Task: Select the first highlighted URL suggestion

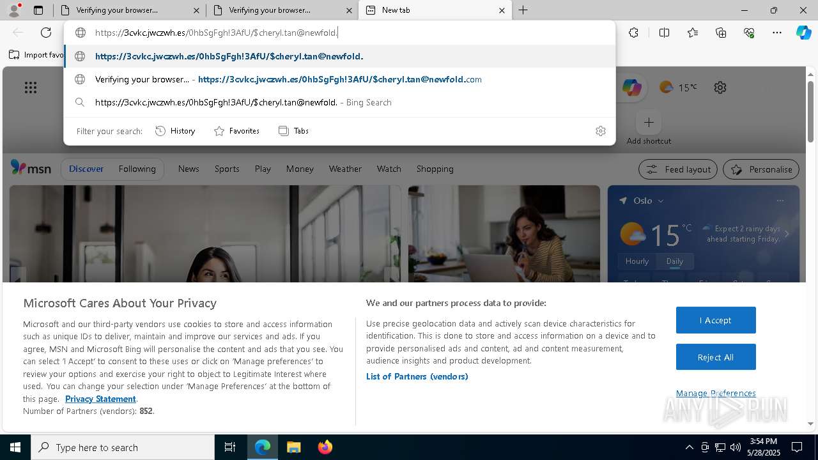Action: click(x=339, y=56)
